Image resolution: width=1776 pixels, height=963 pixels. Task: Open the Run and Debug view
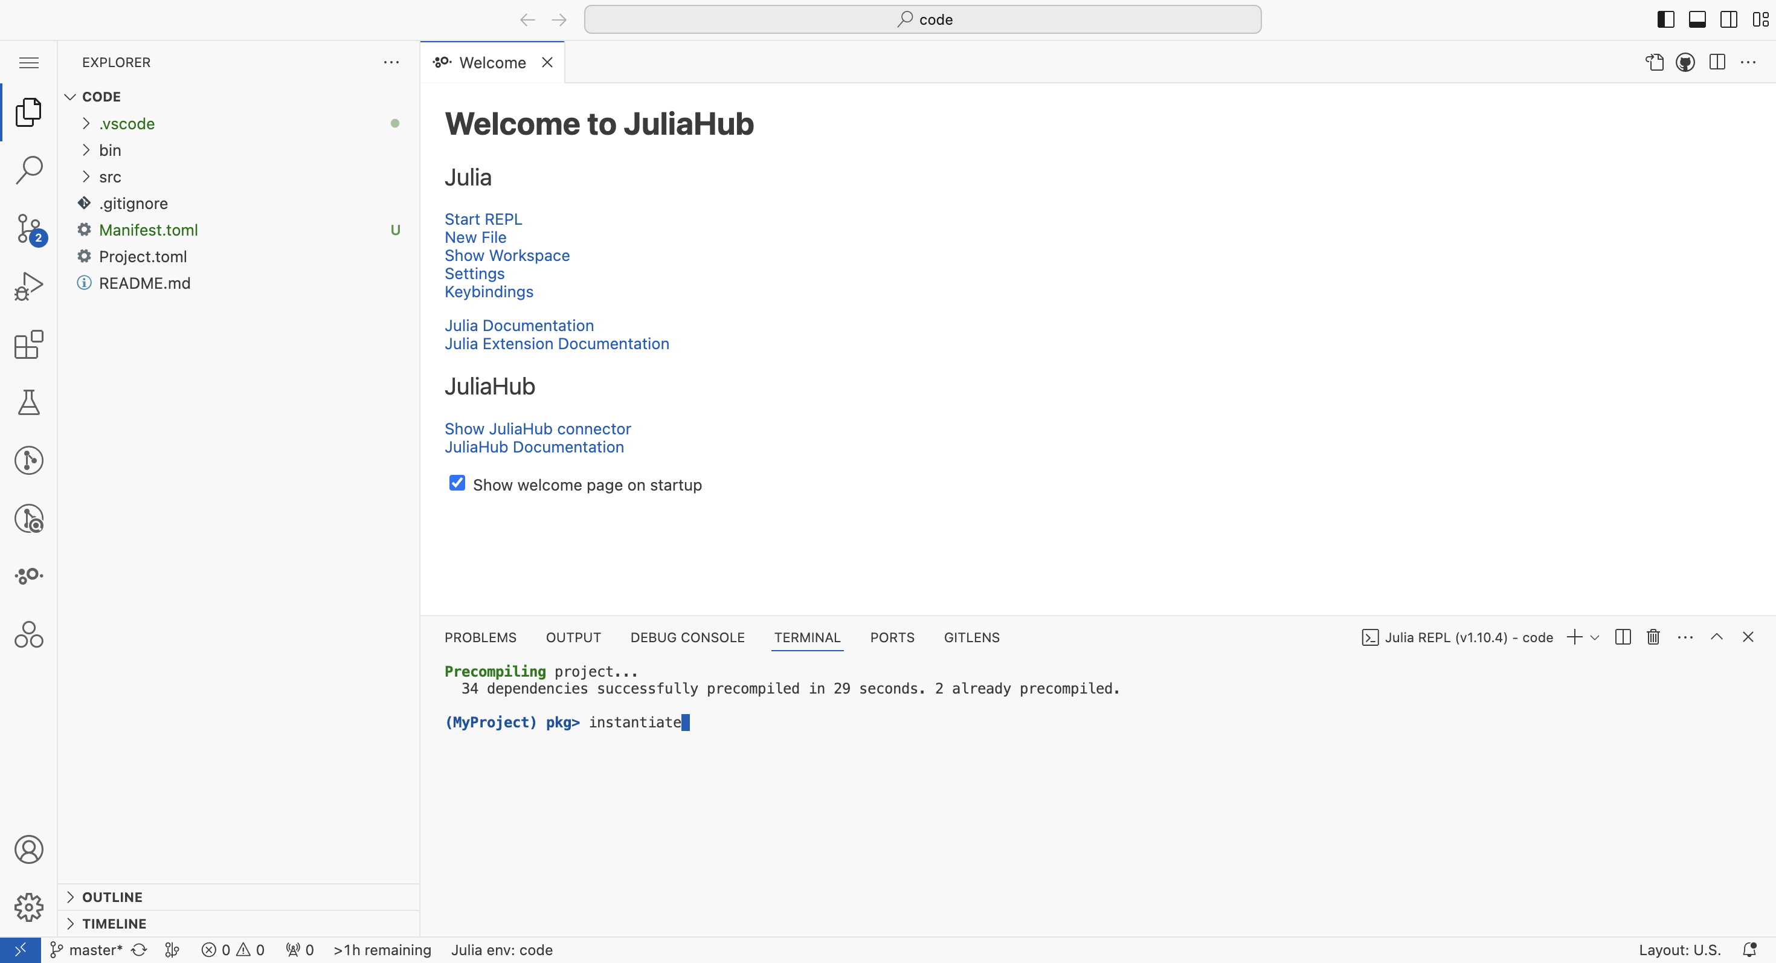(28, 286)
